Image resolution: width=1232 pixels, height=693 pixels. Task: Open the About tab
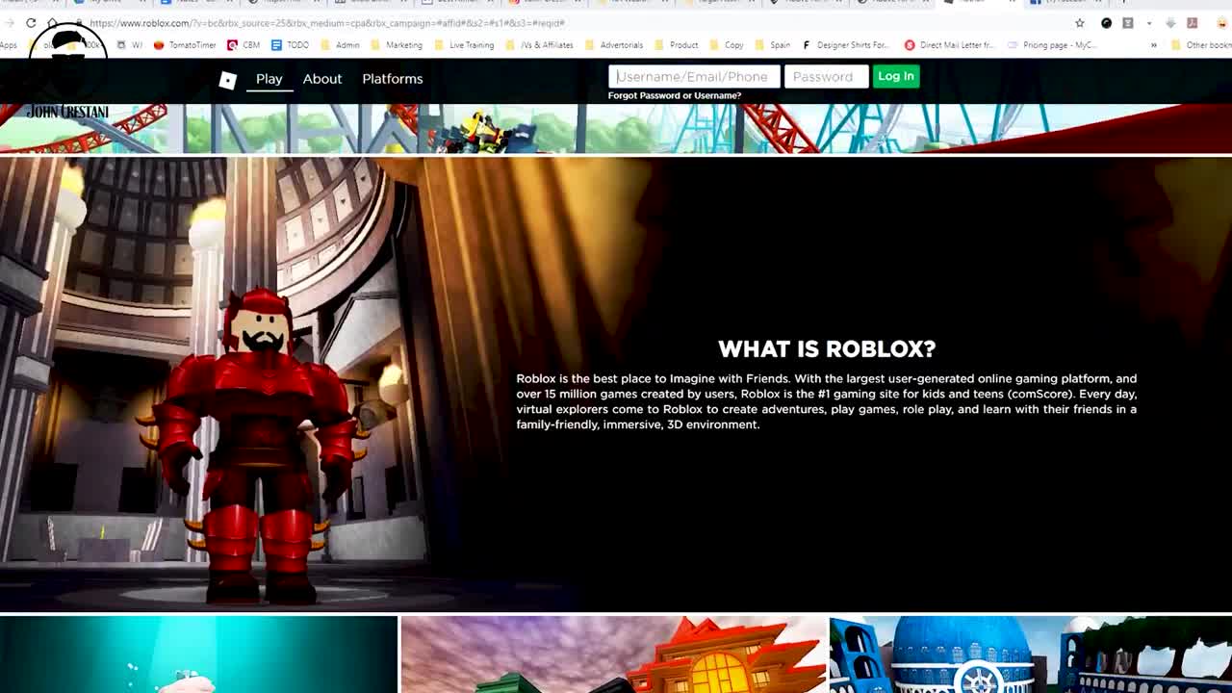click(x=322, y=79)
